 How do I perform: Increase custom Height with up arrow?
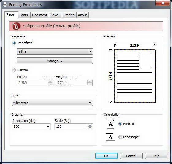(90, 81)
